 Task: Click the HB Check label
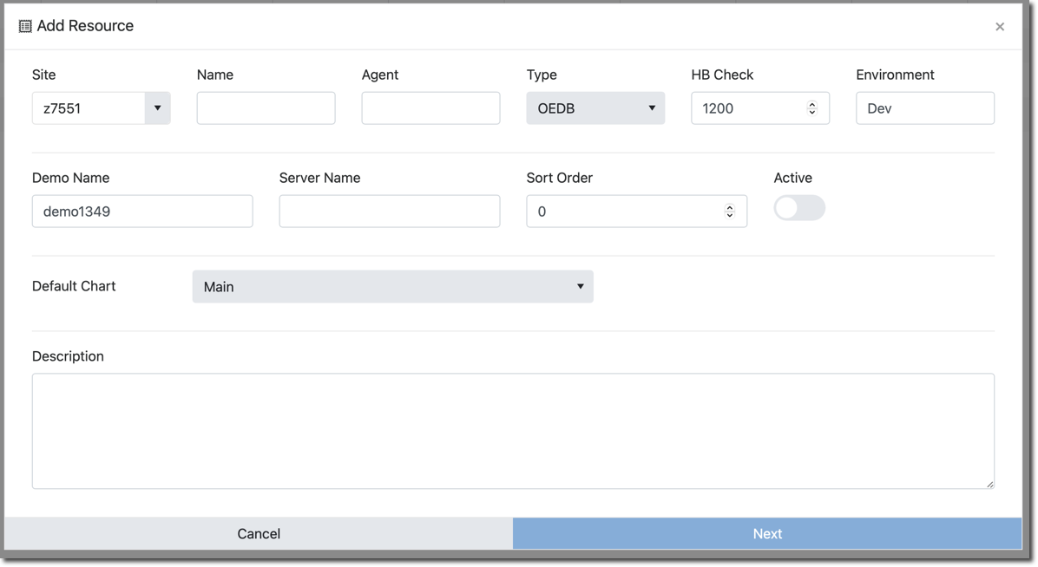pos(722,75)
